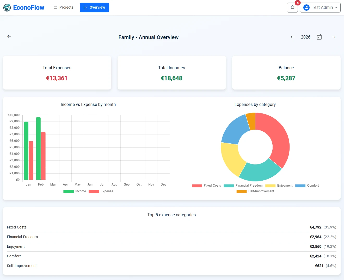Go to next year arrow

(x=334, y=37)
